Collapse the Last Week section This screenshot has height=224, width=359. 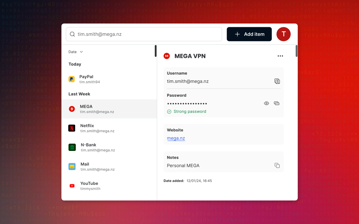[79, 94]
